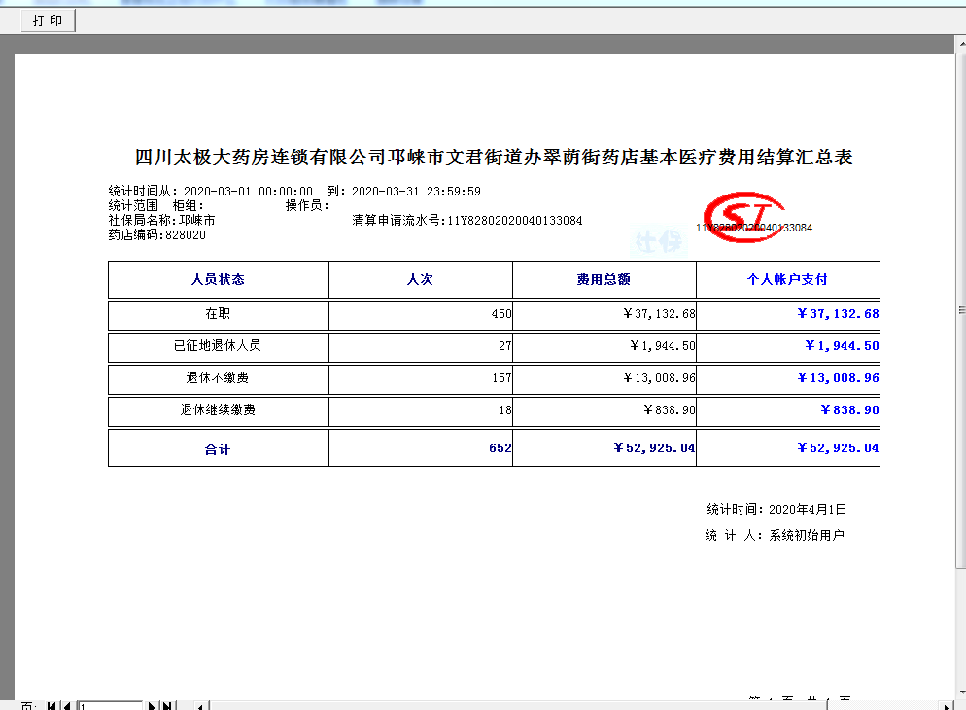
Task: Click blue ￥1,944.50 personal account cell
Action: pyautogui.click(x=787, y=345)
